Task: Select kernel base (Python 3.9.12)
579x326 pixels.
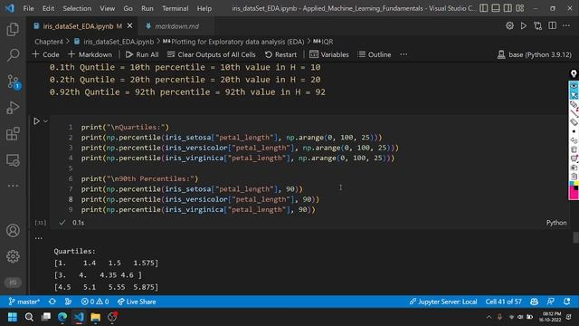Action: [x=535, y=54]
